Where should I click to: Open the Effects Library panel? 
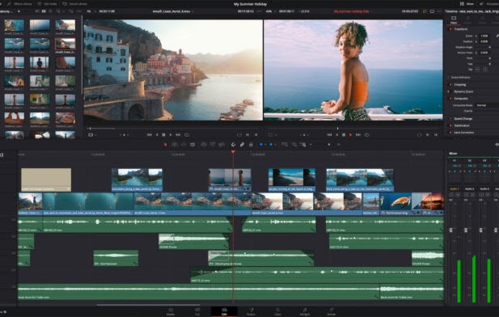[x=19, y=4]
